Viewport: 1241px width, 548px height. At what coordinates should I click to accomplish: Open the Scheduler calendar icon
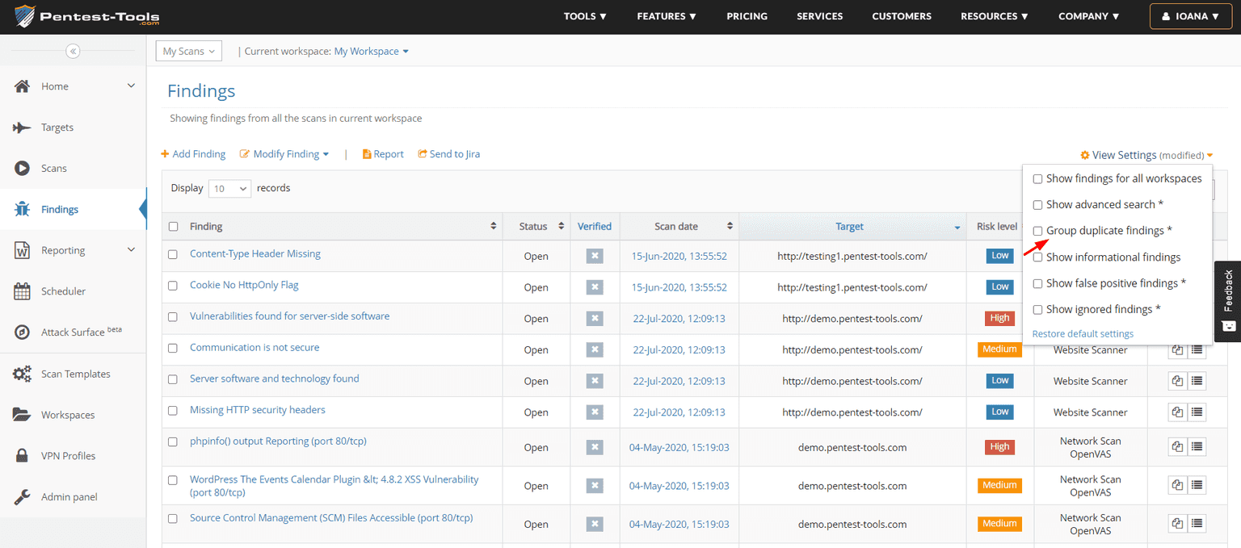pos(22,291)
